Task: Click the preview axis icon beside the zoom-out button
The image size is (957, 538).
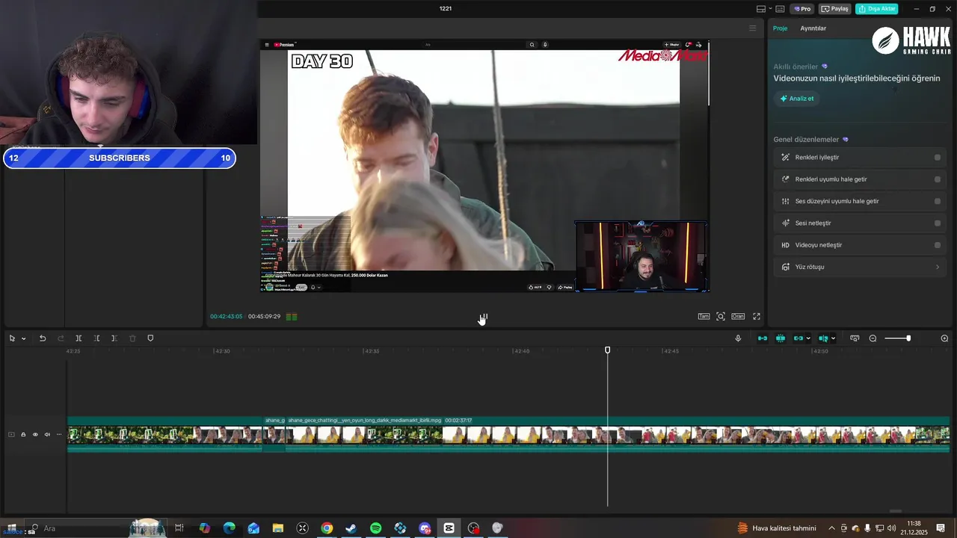Action: click(x=855, y=338)
